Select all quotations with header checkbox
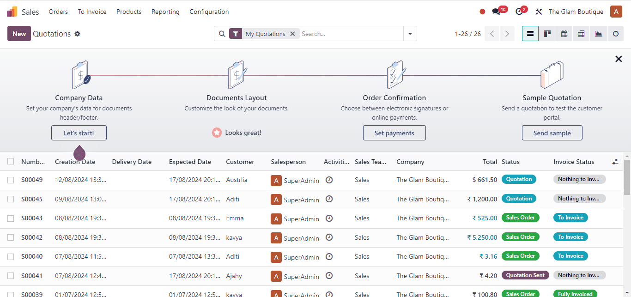The image size is (631, 297). pos(11,161)
